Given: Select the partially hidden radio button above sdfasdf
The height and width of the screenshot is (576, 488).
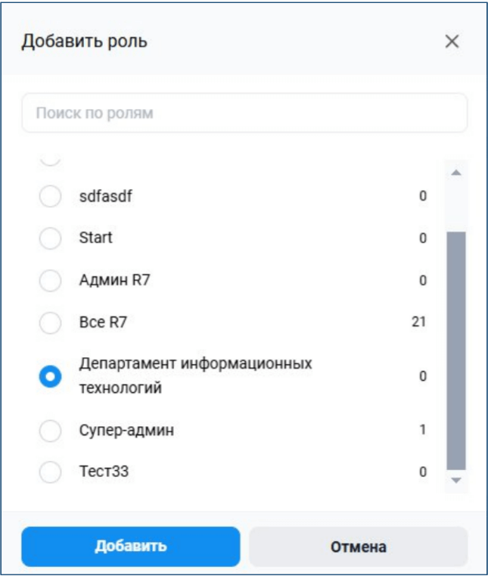Looking at the screenshot, I should coord(50,160).
